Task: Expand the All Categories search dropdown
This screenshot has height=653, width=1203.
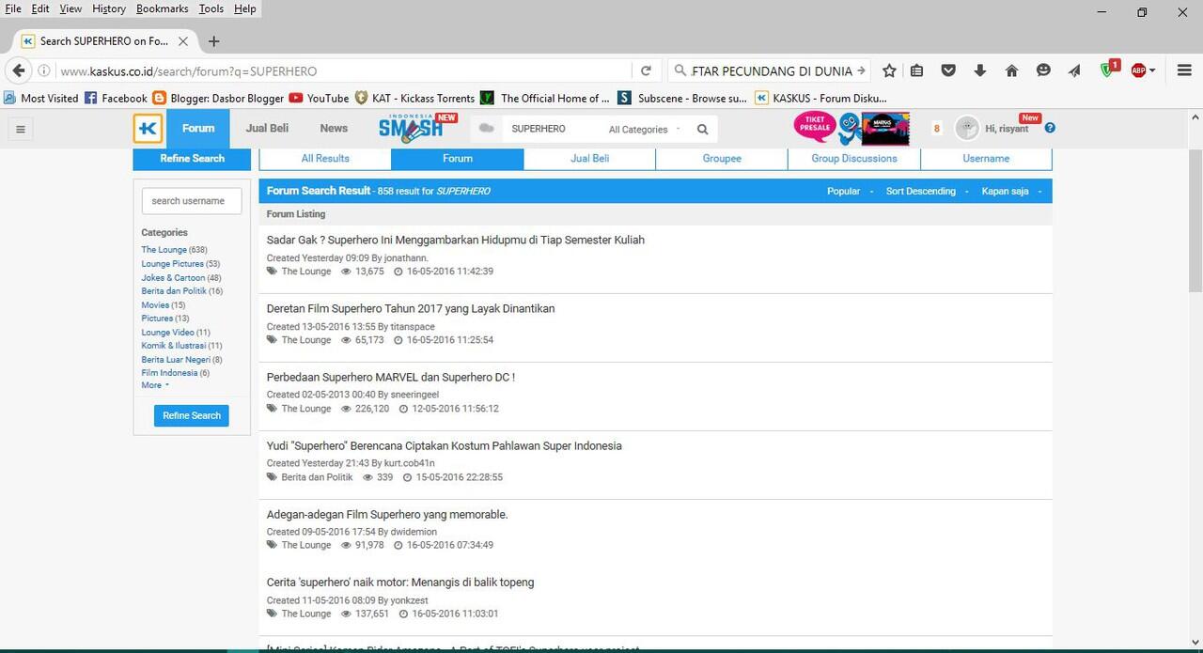Action: [644, 130]
